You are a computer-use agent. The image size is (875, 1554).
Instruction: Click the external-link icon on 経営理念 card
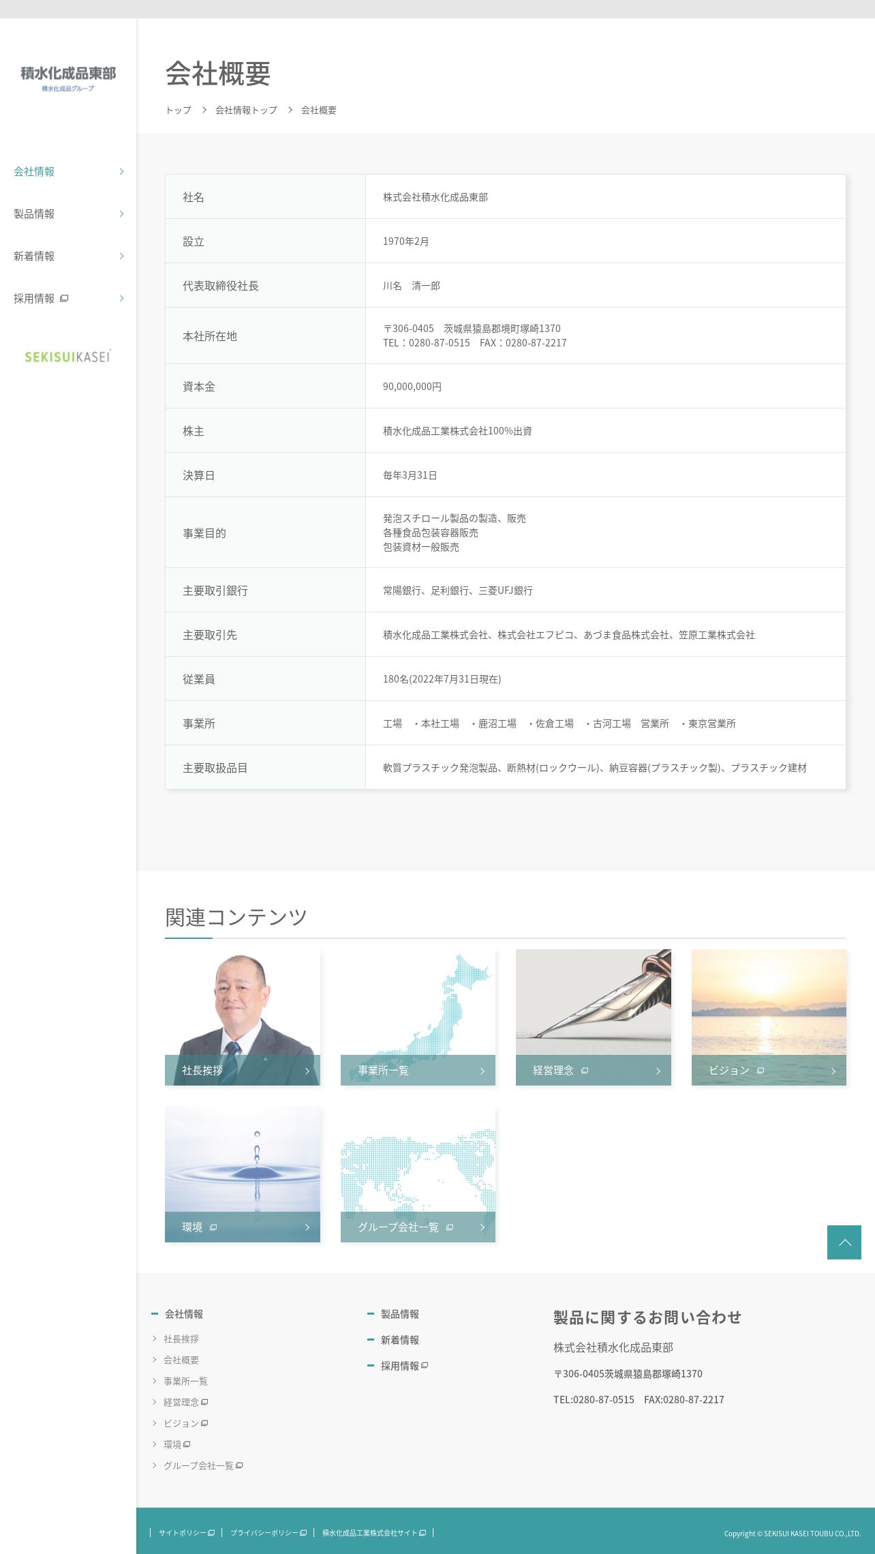click(585, 1071)
